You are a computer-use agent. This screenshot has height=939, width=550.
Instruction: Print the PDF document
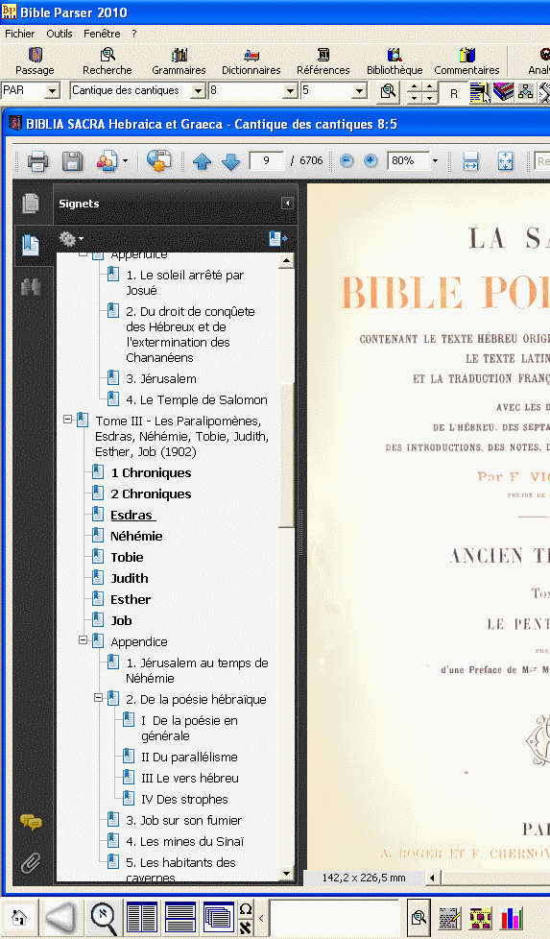[37, 160]
